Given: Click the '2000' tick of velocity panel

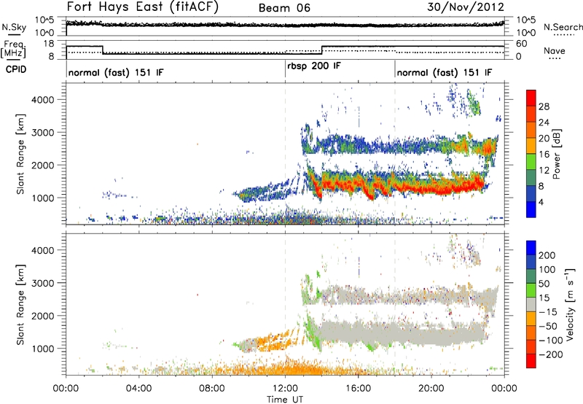Looking at the screenshot, I should tap(42, 316).
